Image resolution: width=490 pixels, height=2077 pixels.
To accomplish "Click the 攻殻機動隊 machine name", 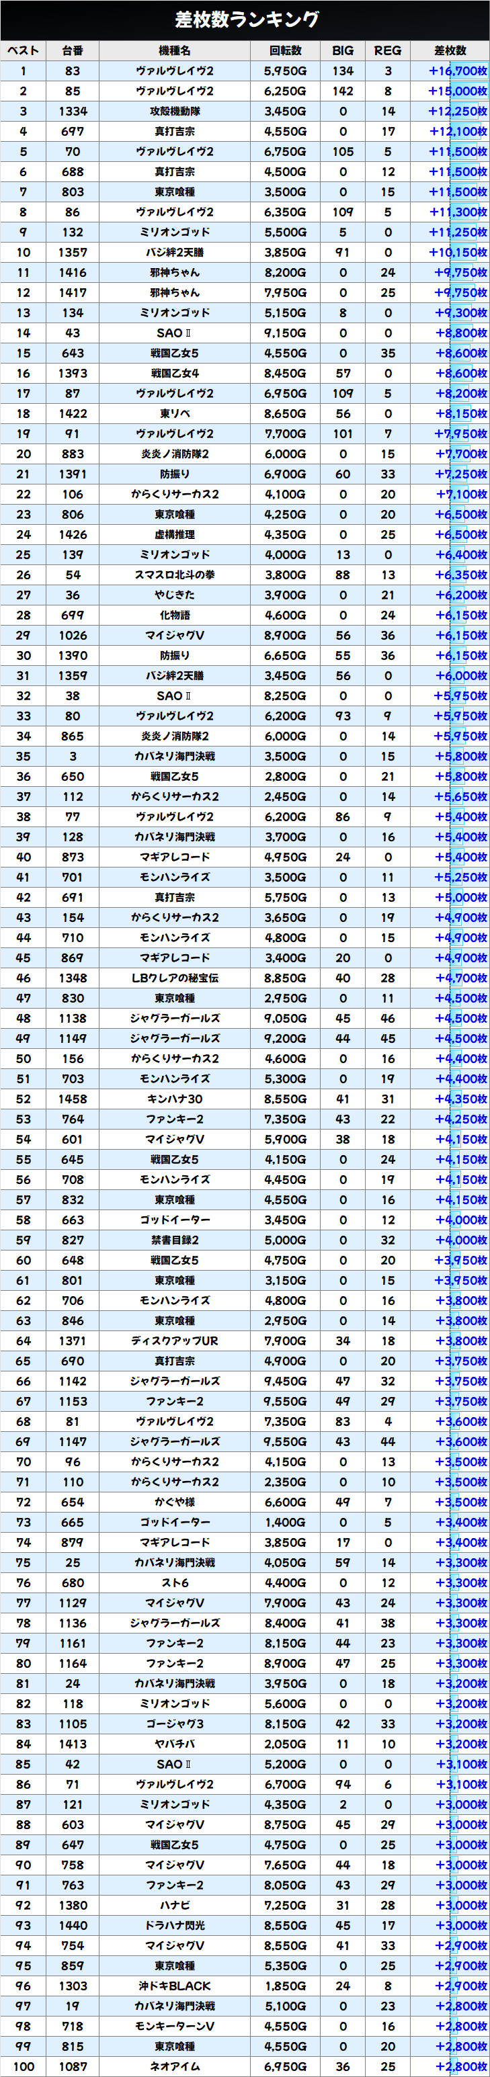I will pos(175,112).
